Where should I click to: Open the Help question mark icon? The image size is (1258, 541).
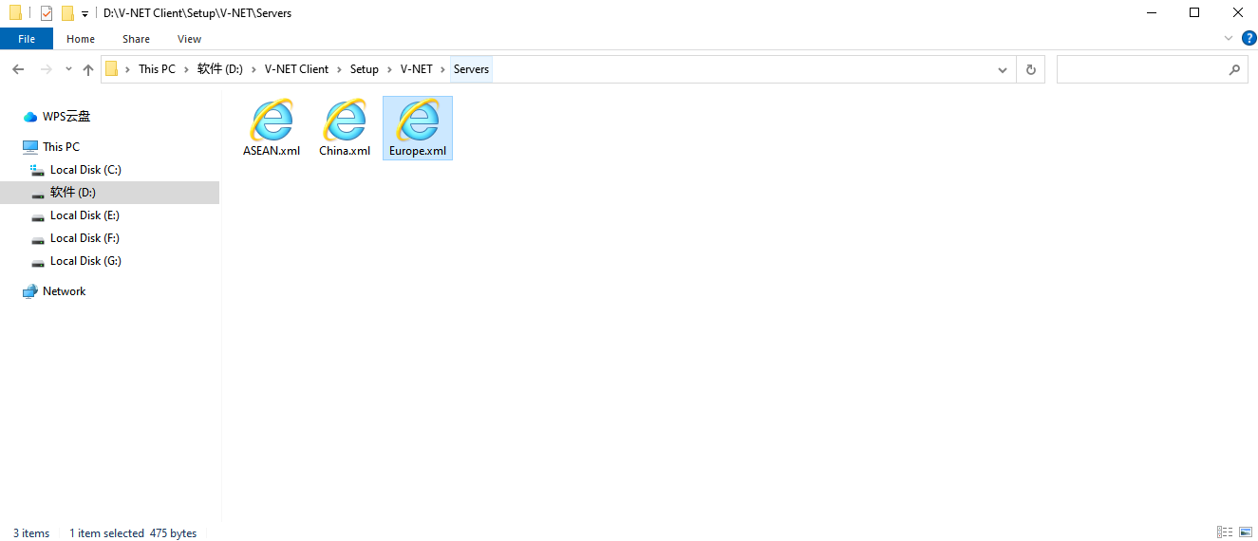point(1249,38)
